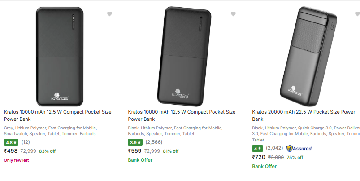Wishlist the grey Kratos 10000 mAh power bank
Image resolution: width=360 pixels, height=181 pixels.
109,14
